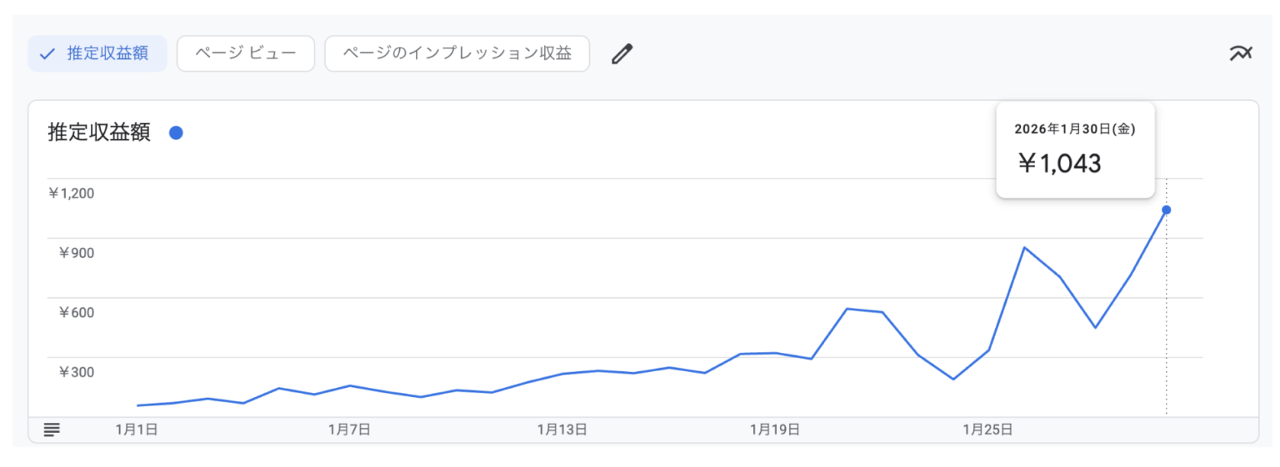
Task: Click the pencil edit metrics icon
Action: click(x=622, y=54)
